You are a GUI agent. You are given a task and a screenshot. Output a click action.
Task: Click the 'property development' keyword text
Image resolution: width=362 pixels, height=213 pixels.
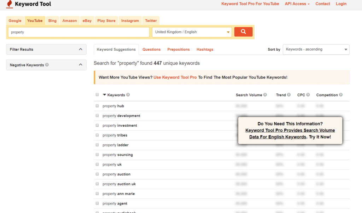point(122,116)
